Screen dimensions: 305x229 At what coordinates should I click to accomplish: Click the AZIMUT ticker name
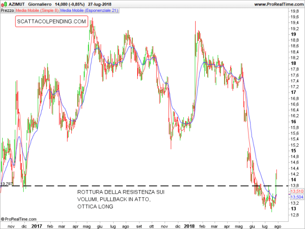click(16, 4)
